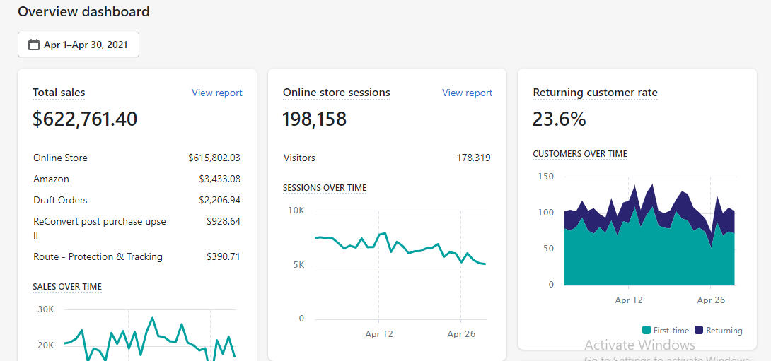Click the teal First-time legend swatch
This screenshot has height=361, width=771.
coord(646,331)
